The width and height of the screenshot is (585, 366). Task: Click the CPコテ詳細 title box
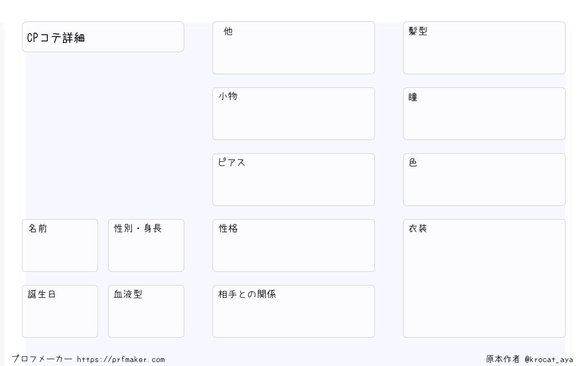(103, 37)
